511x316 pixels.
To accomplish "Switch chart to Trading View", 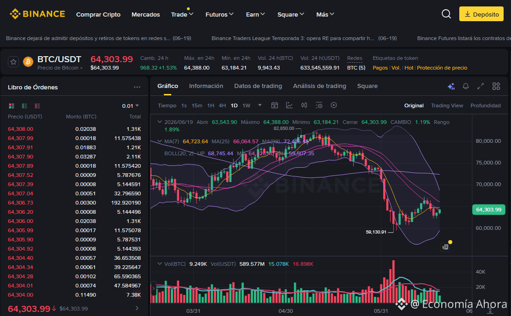I will pyautogui.click(x=447, y=105).
